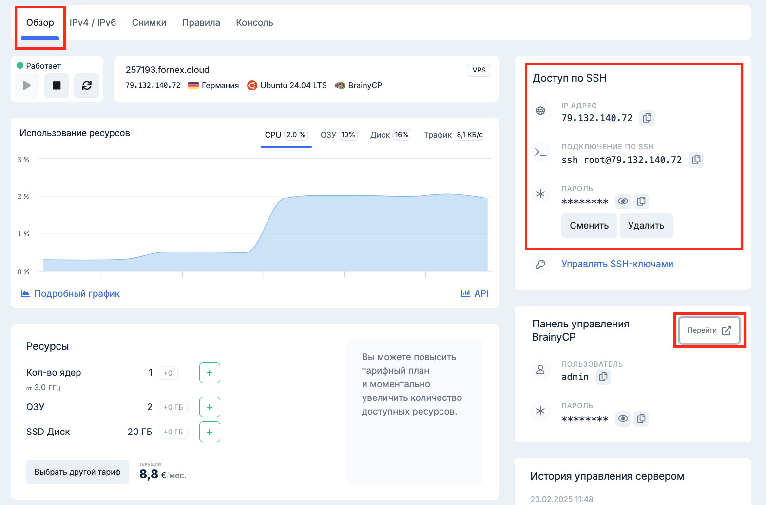
Task: Stop the server with the square button
Action: pyautogui.click(x=57, y=86)
